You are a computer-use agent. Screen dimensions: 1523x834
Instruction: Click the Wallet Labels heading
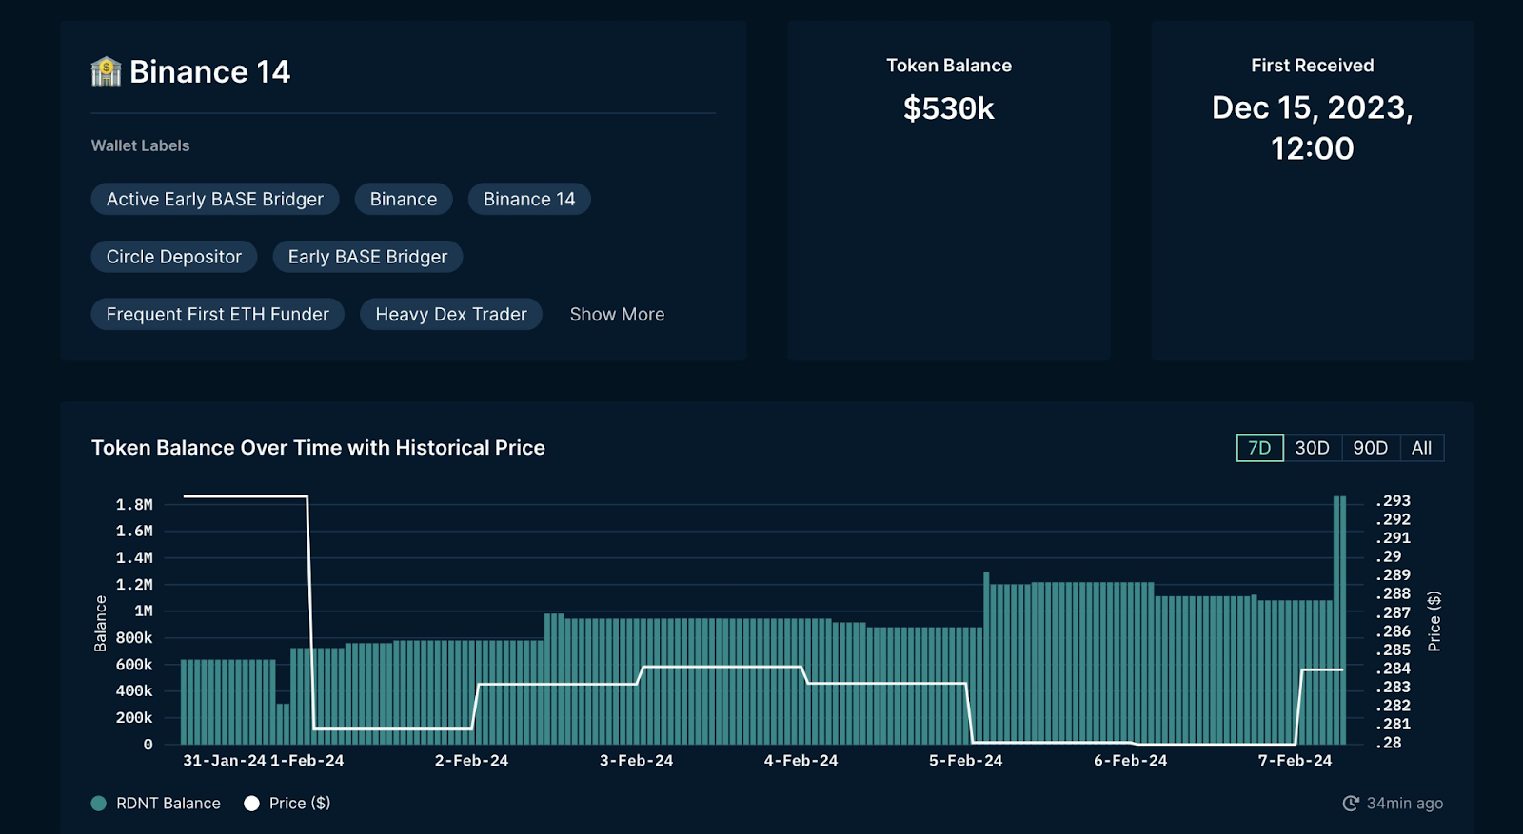pos(140,145)
